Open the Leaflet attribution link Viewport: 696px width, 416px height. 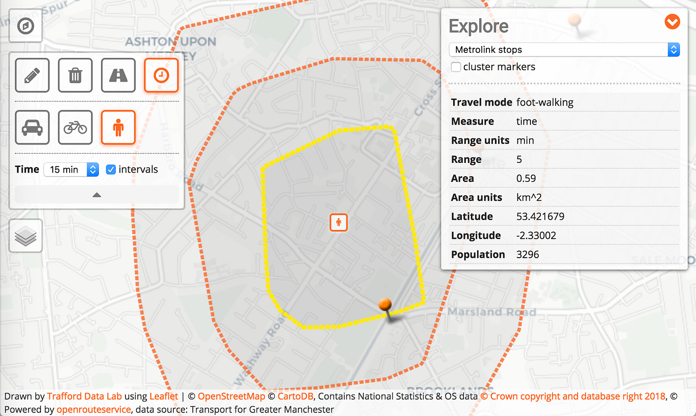(163, 396)
